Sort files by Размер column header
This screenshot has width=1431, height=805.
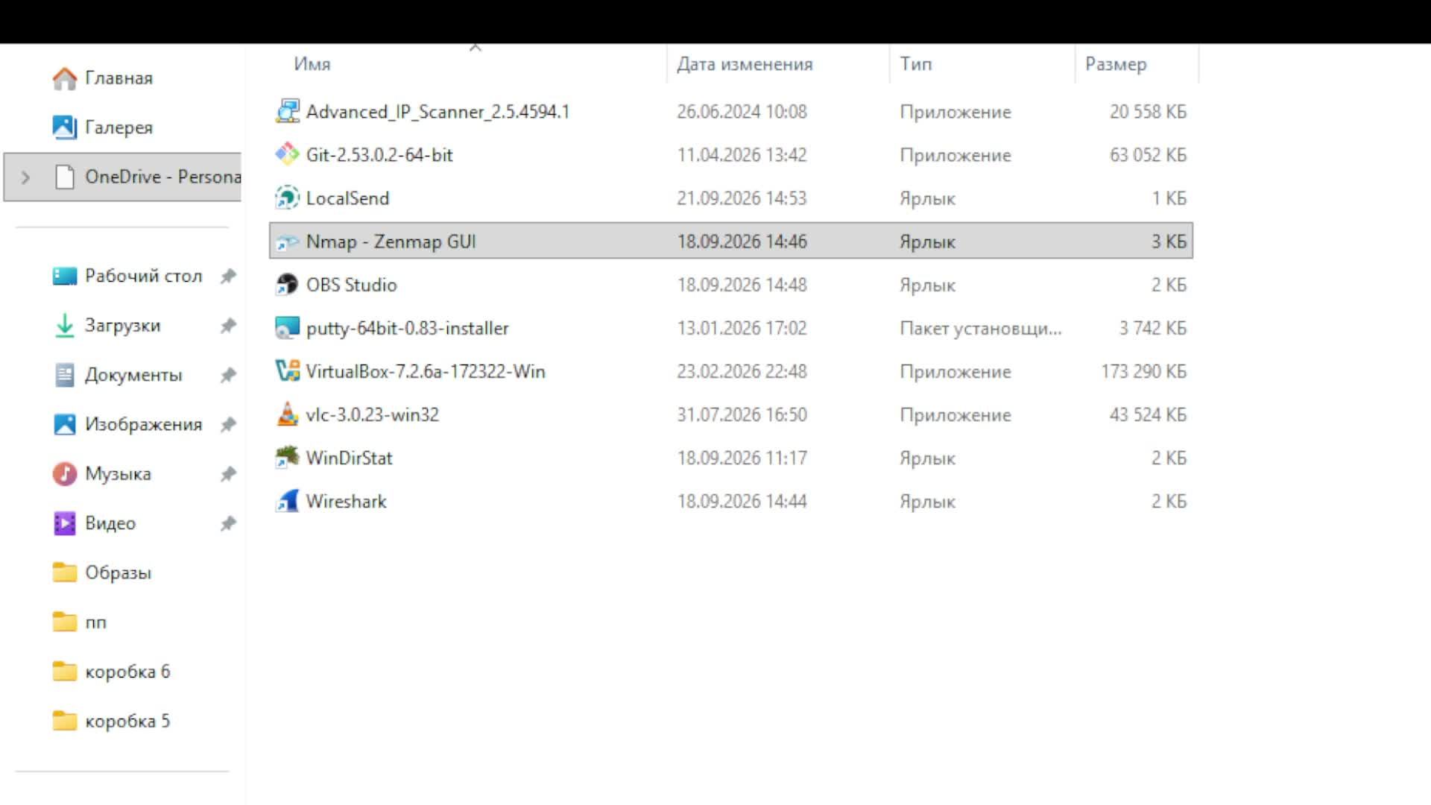[x=1116, y=65]
